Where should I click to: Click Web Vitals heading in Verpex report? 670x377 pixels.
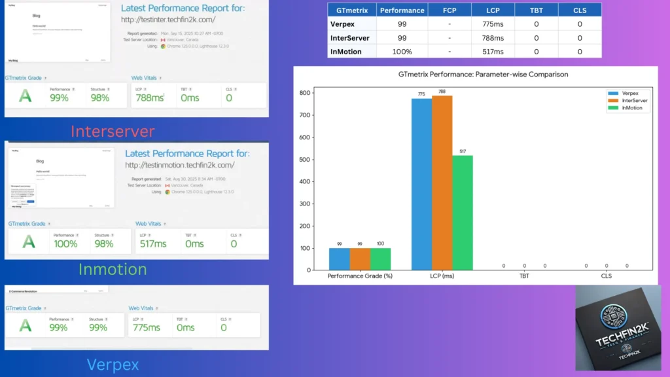141,308
